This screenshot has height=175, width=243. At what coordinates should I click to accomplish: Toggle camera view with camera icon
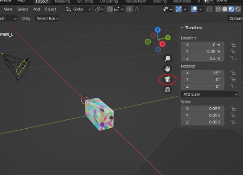(167, 79)
